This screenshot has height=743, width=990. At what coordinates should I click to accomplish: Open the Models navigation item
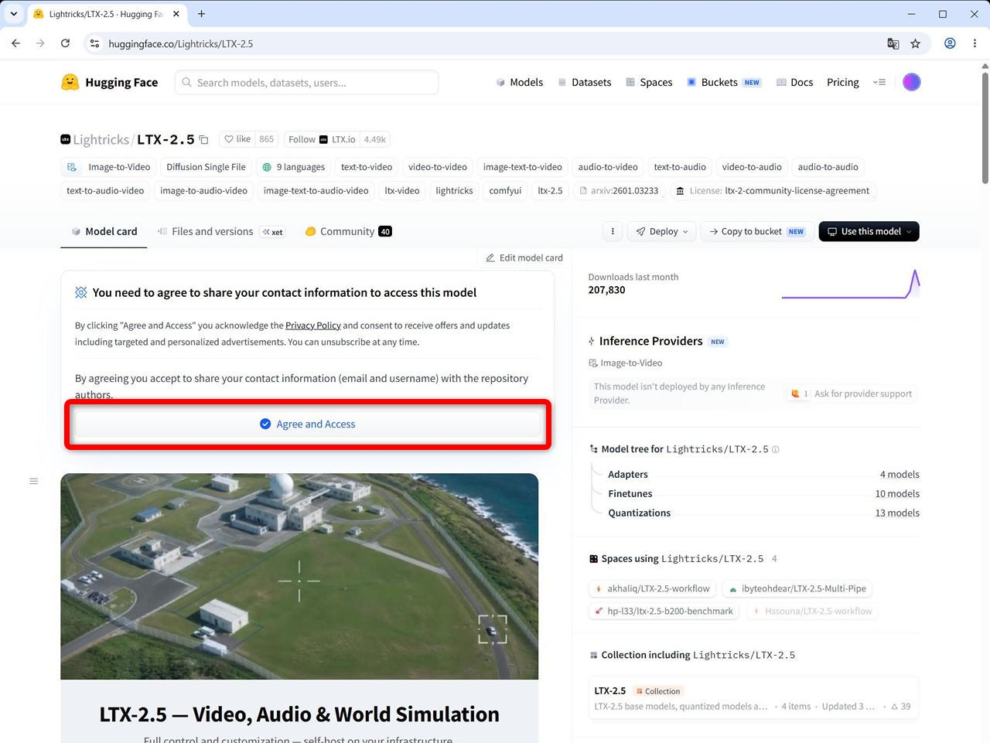[520, 82]
